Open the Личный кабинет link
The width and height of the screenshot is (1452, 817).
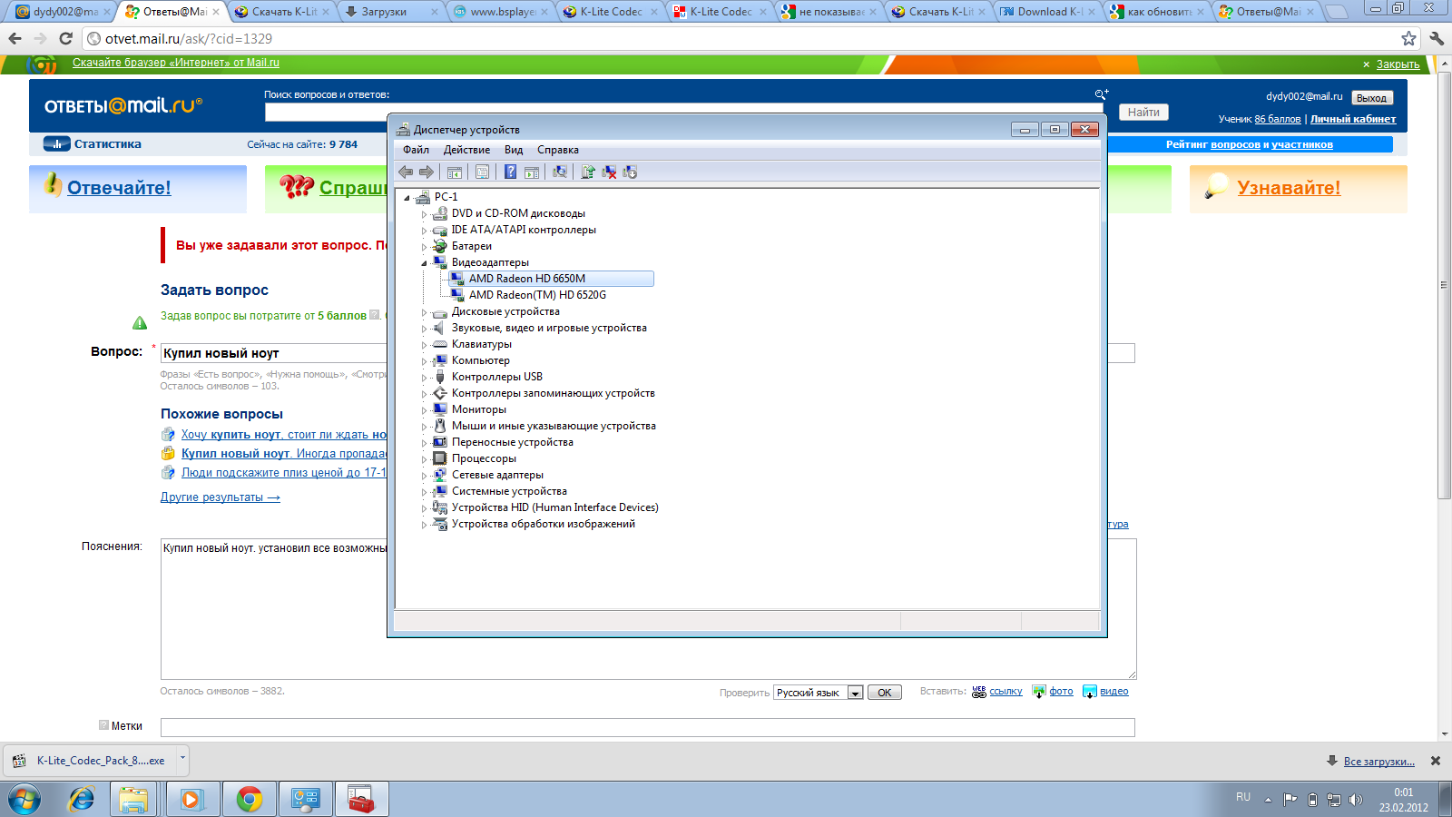1353,119
